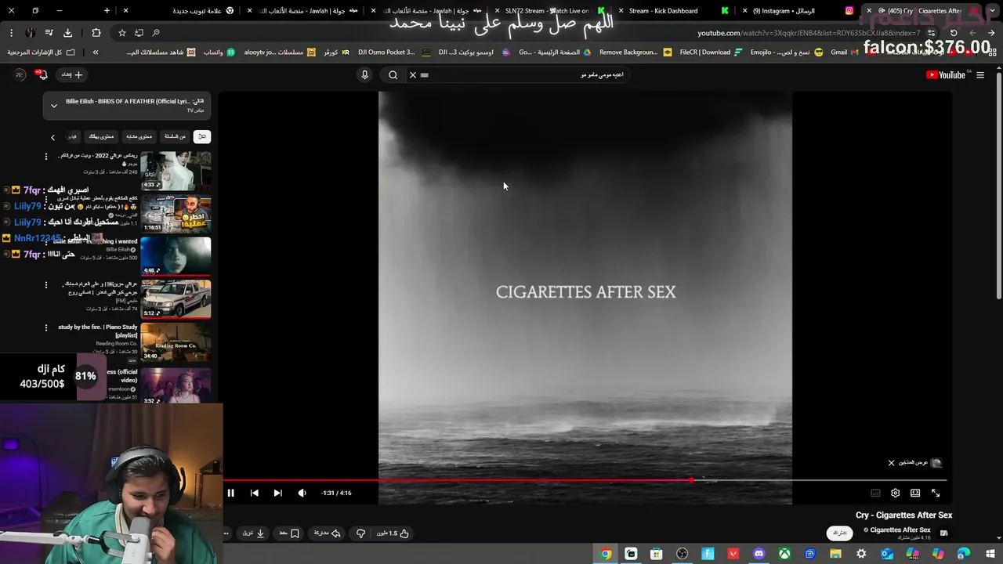Open options for study by fire video
The width and height of the screenshot is (1003, 564).
46,327
